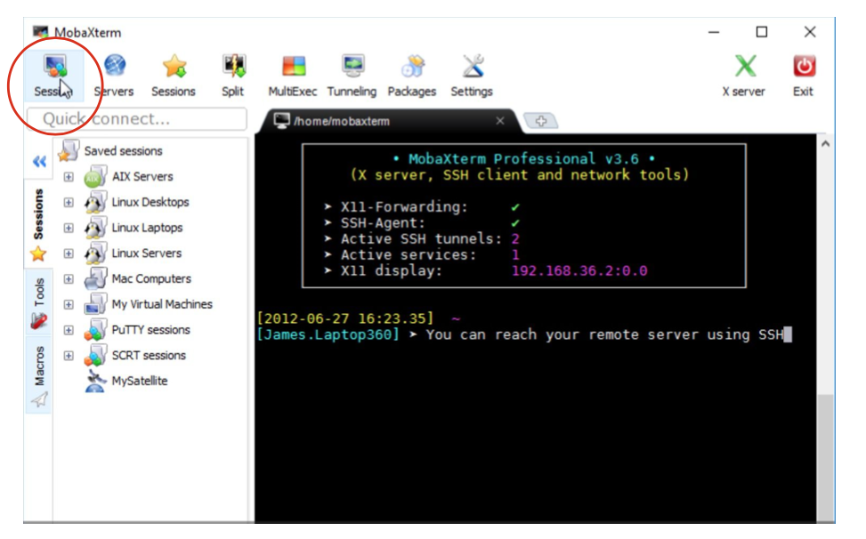
Task: Switch to the Macros side tab
Action: pos(38,375)
